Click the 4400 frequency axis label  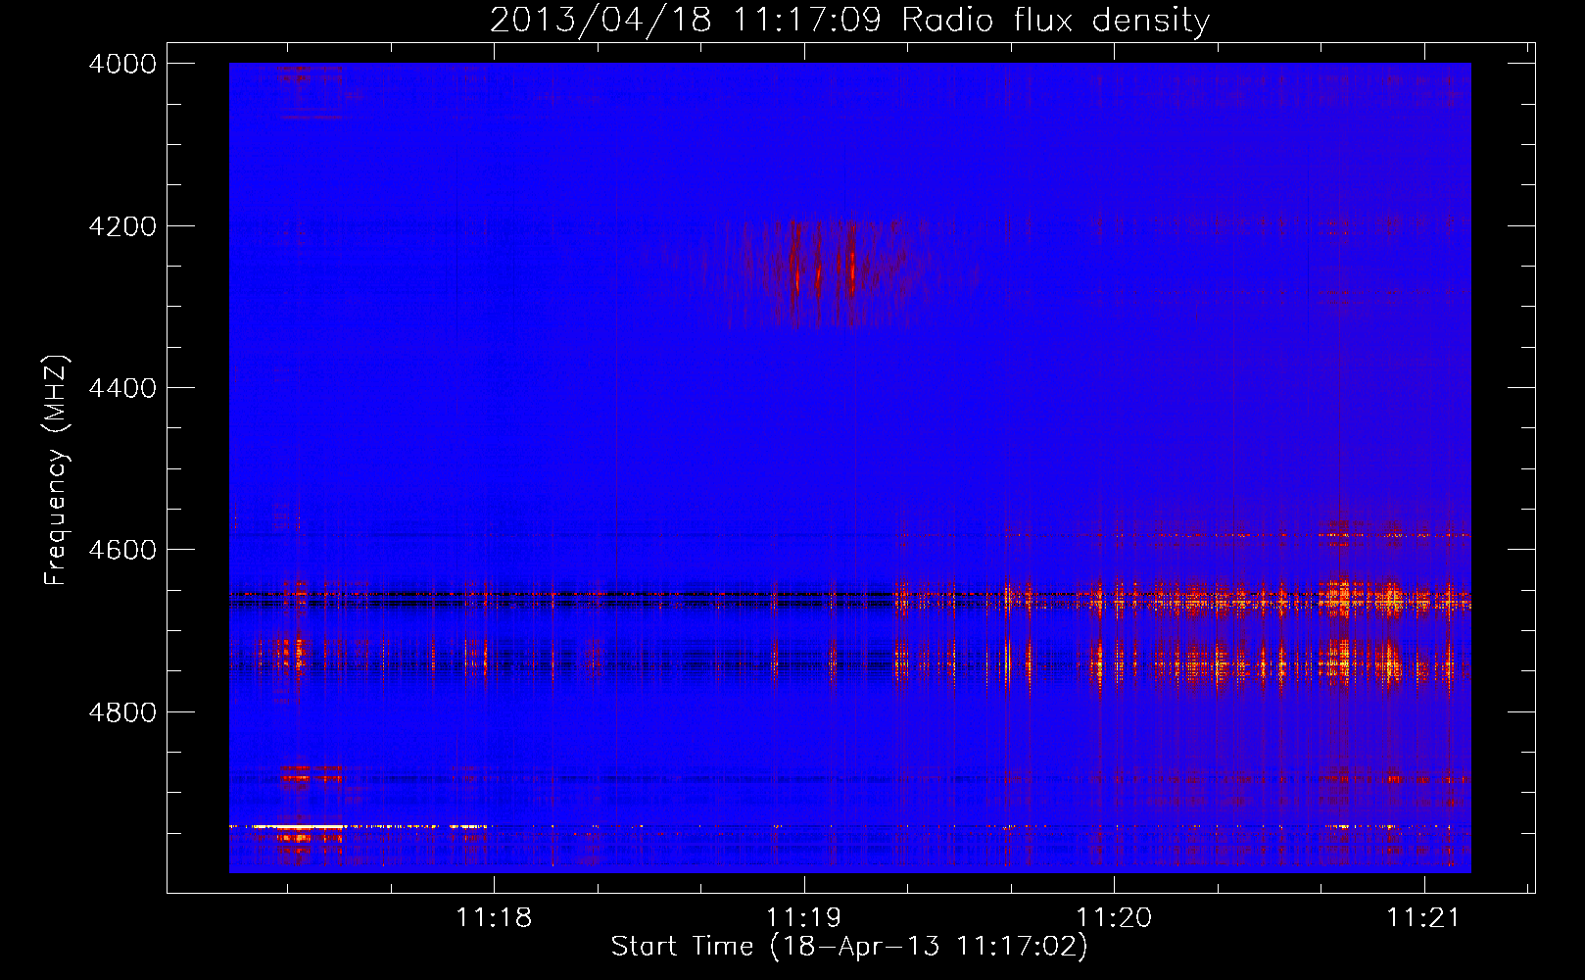tap(122, 388)
